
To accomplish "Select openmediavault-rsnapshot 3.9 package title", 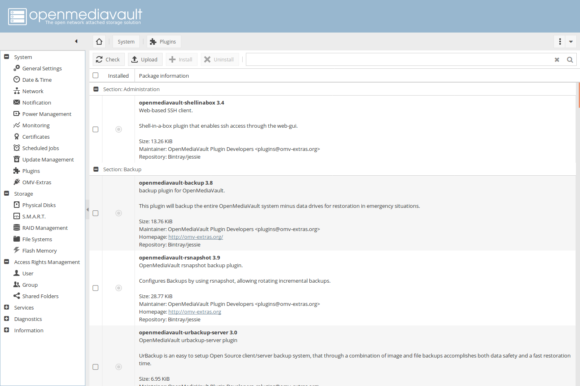I will coord(179,257).
